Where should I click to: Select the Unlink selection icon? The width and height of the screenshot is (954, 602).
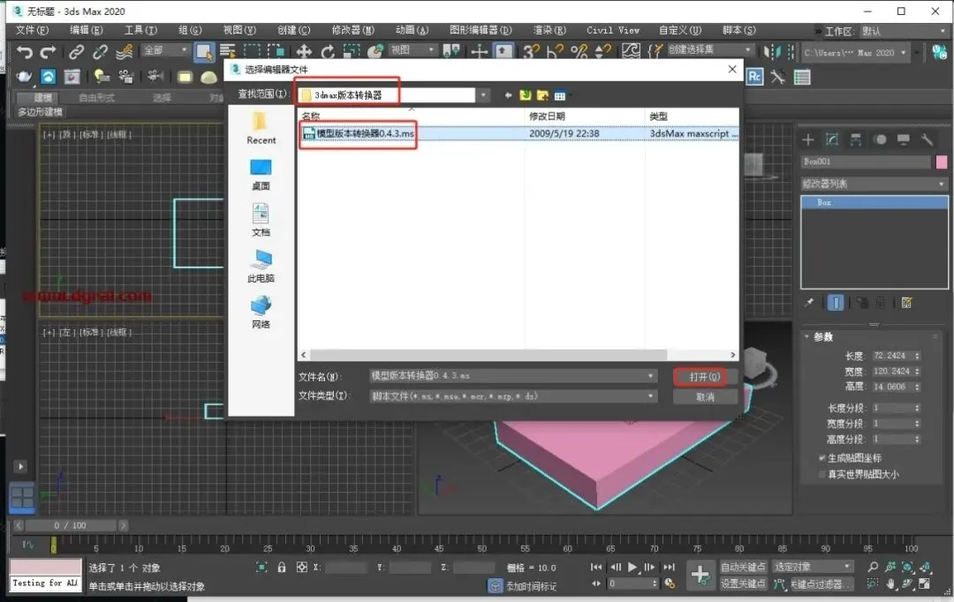coord(100,52)
